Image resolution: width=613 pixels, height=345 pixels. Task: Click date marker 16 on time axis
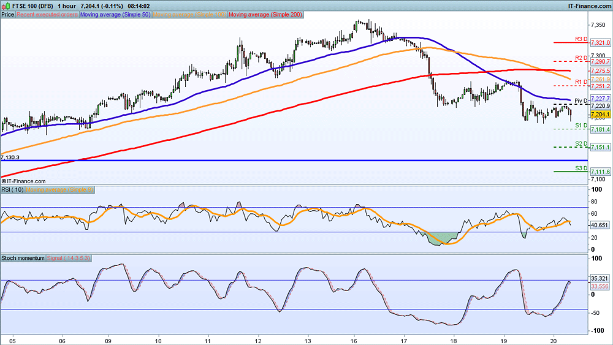pos(354,341)
